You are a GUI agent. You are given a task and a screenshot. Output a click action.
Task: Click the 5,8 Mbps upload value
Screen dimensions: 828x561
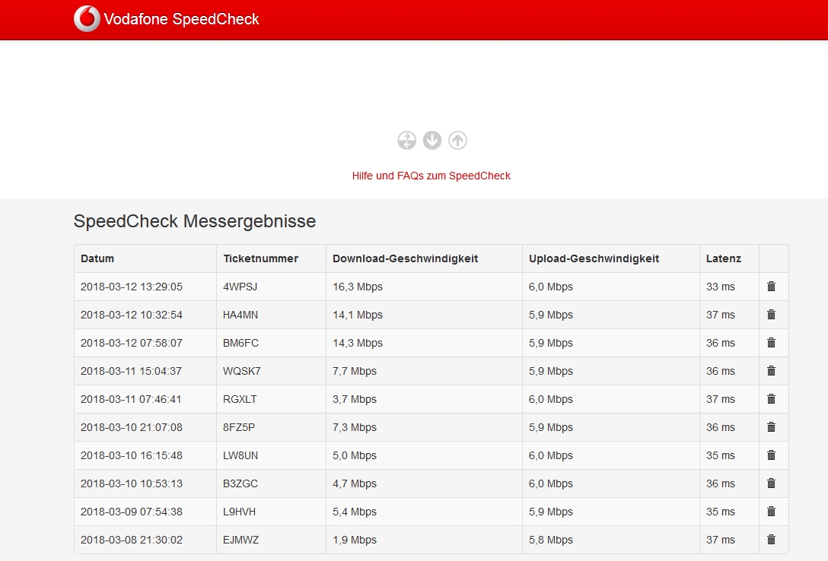coord(551,540)
